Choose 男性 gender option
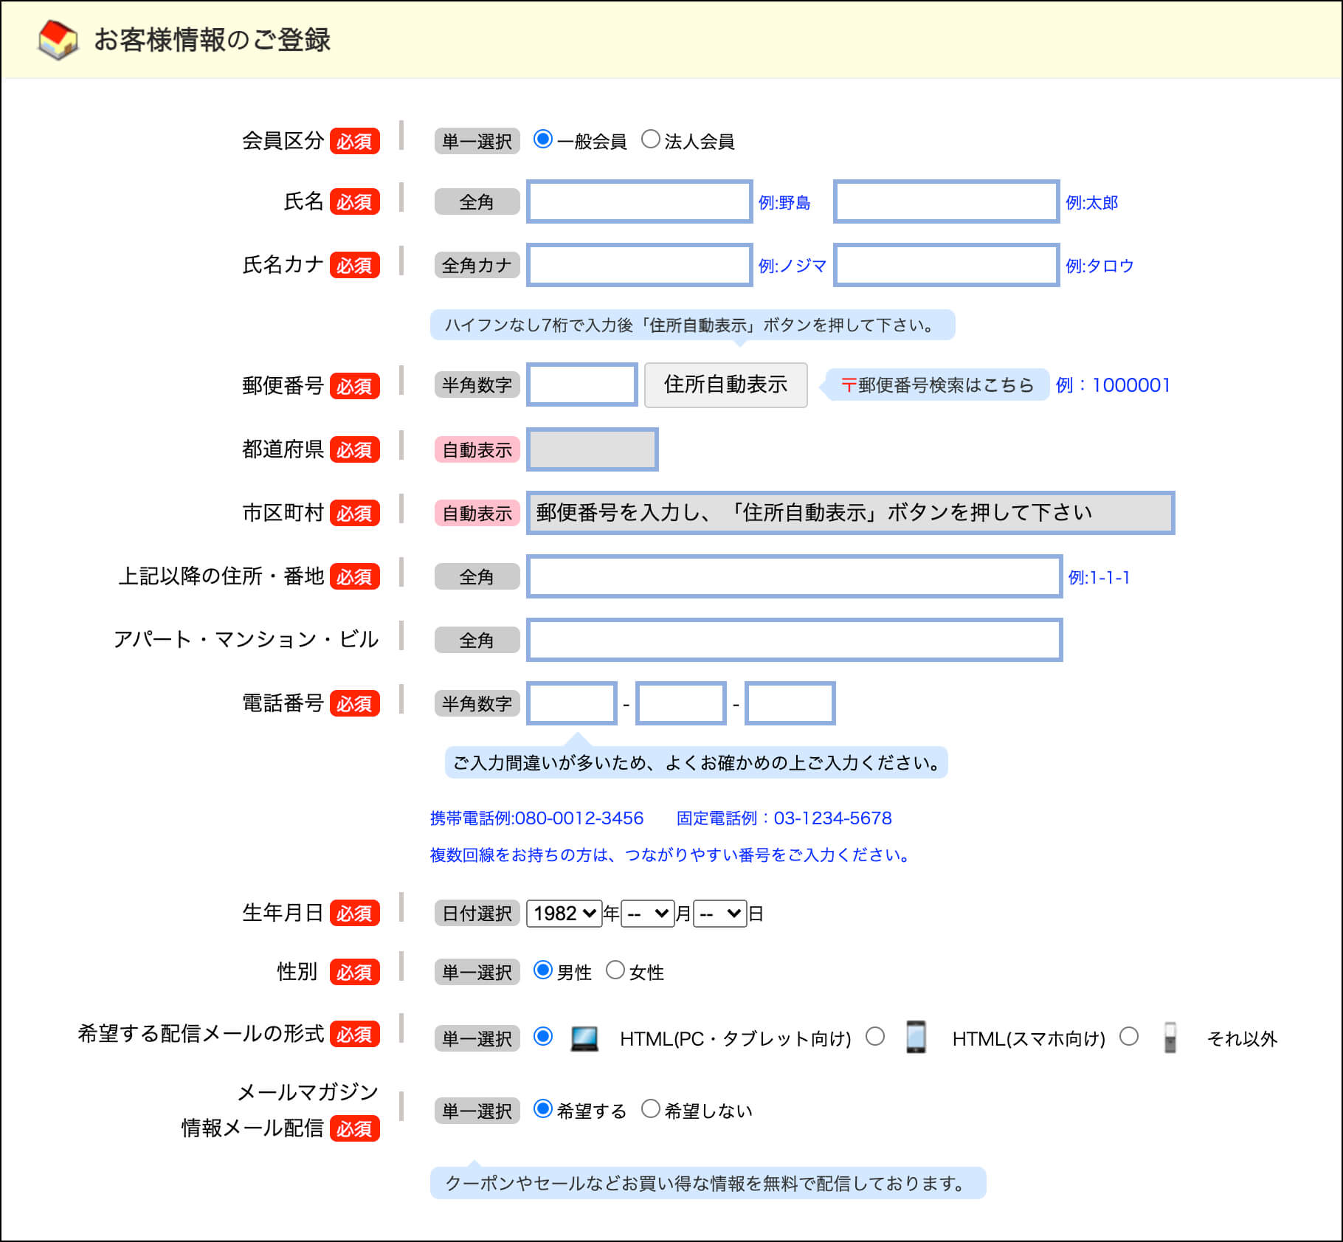The height and width of the screenshot is (1242, 1343). [542, 970]
